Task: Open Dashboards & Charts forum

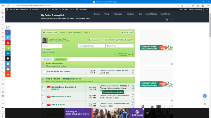Action: tap(61, 97)
